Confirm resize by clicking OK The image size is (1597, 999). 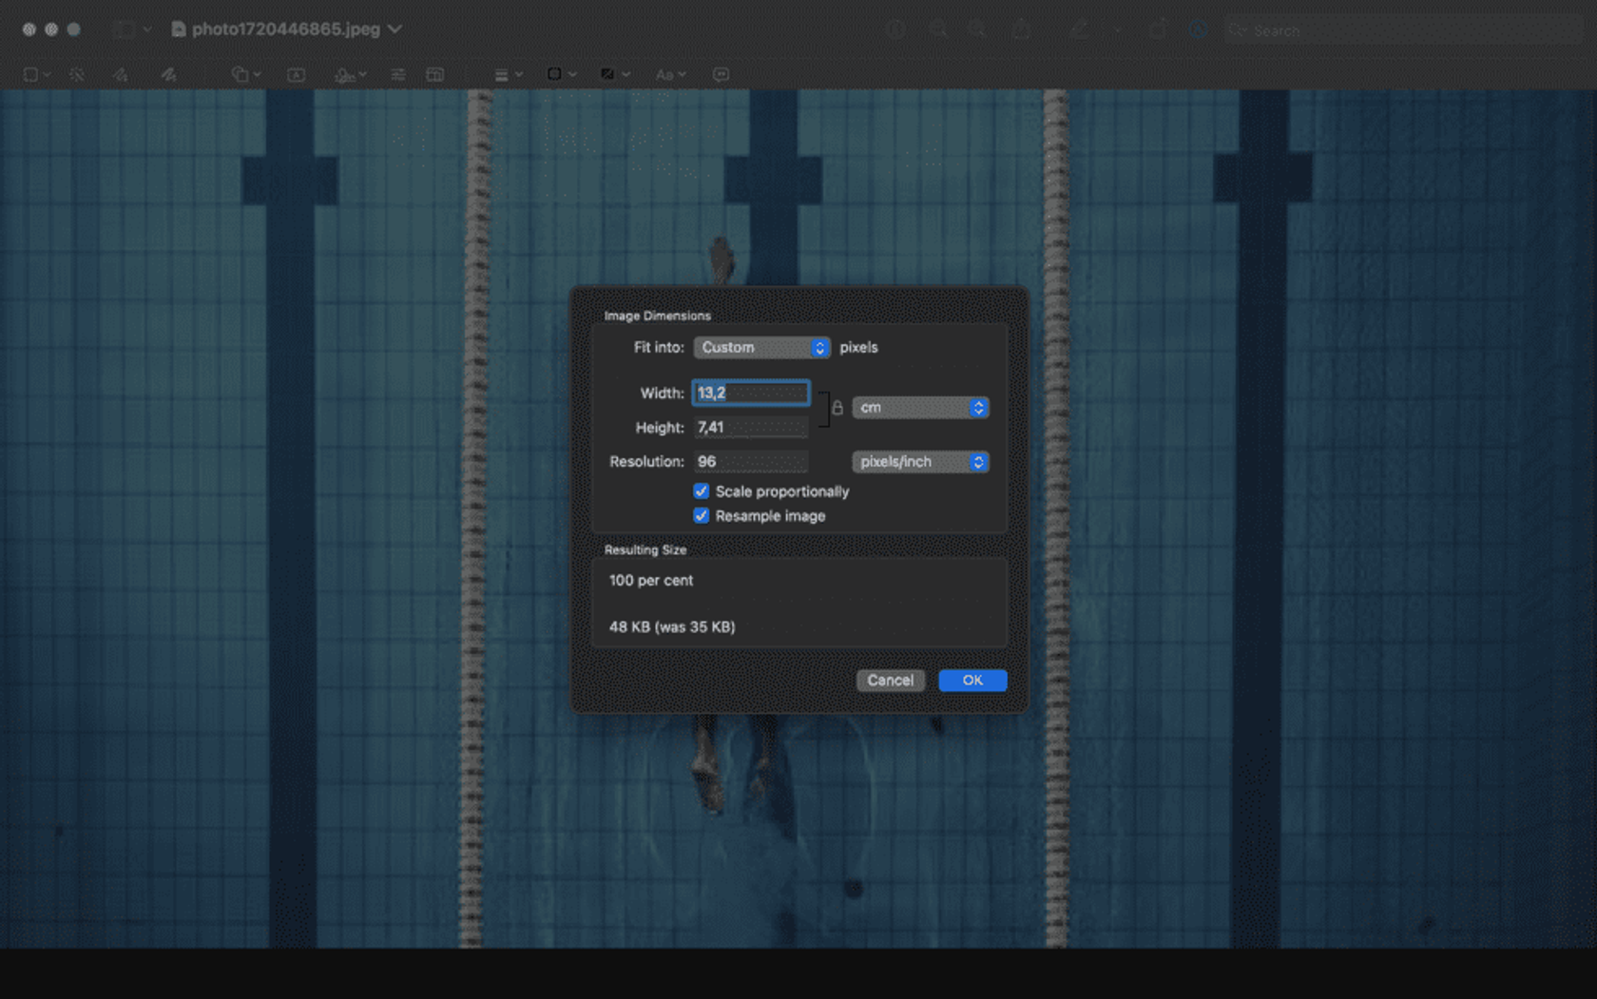click(972, 681)
